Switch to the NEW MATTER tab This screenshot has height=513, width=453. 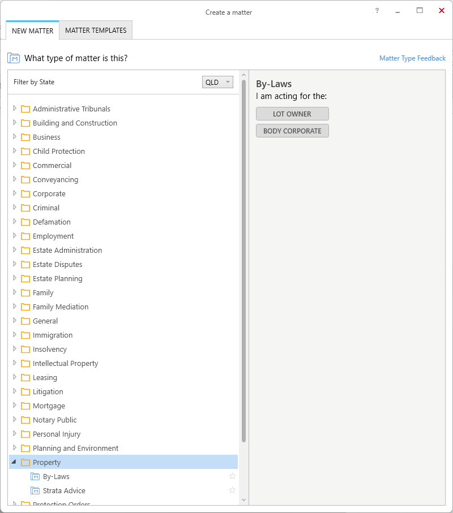point(32,31)
